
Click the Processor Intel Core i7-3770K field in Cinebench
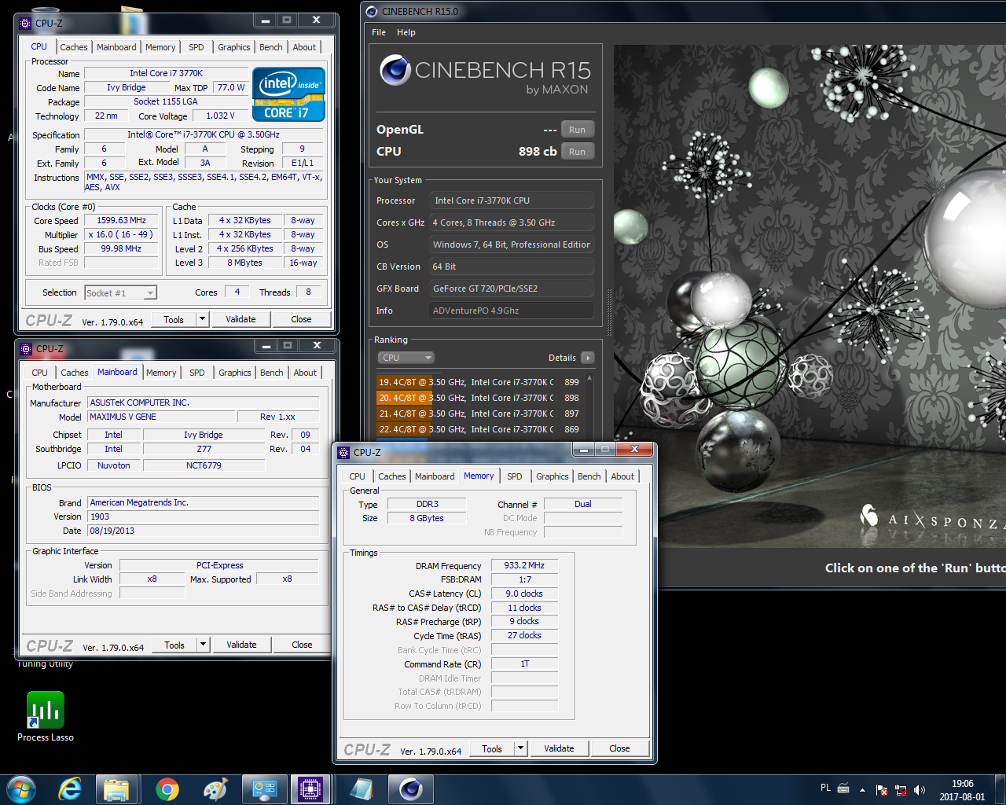(512, 200)
